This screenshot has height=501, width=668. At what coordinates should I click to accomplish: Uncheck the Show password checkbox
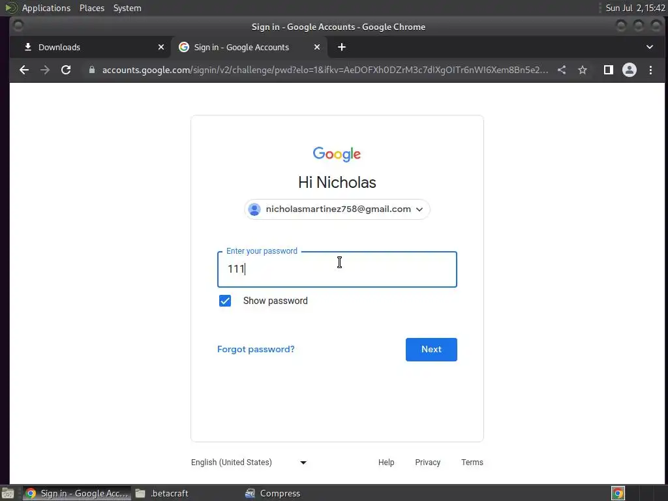(225, 301)
